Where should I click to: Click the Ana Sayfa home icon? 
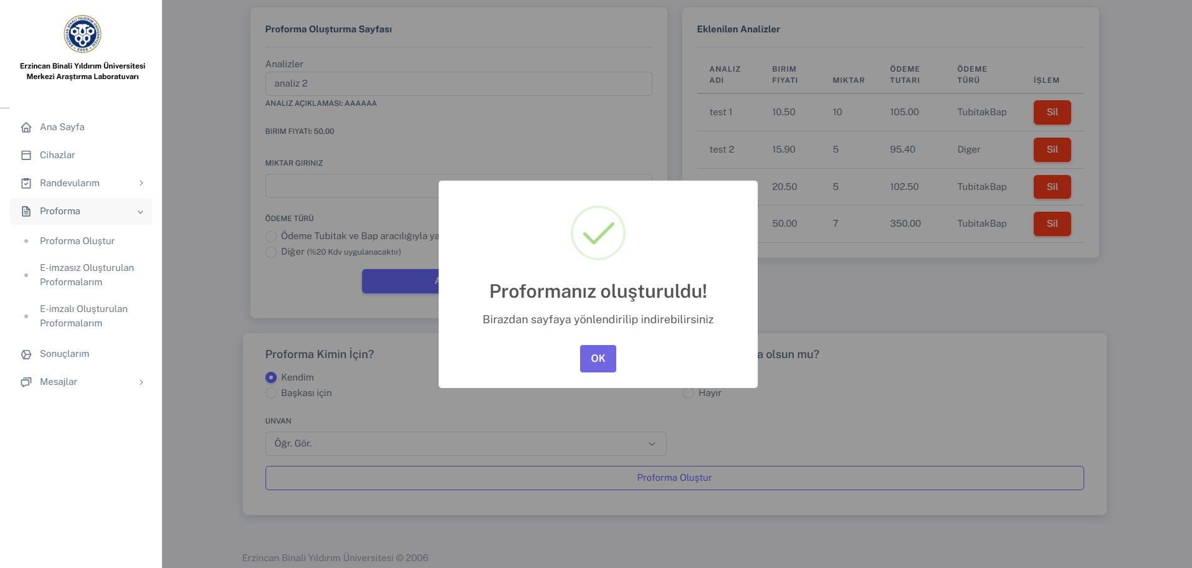pos(26,127)
